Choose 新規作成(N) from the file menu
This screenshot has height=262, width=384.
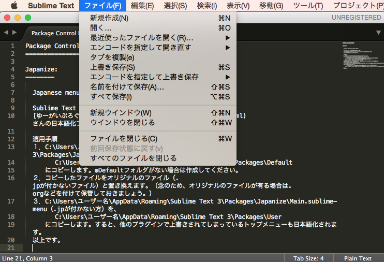158,18
